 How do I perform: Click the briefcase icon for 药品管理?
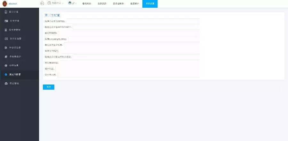6,83
